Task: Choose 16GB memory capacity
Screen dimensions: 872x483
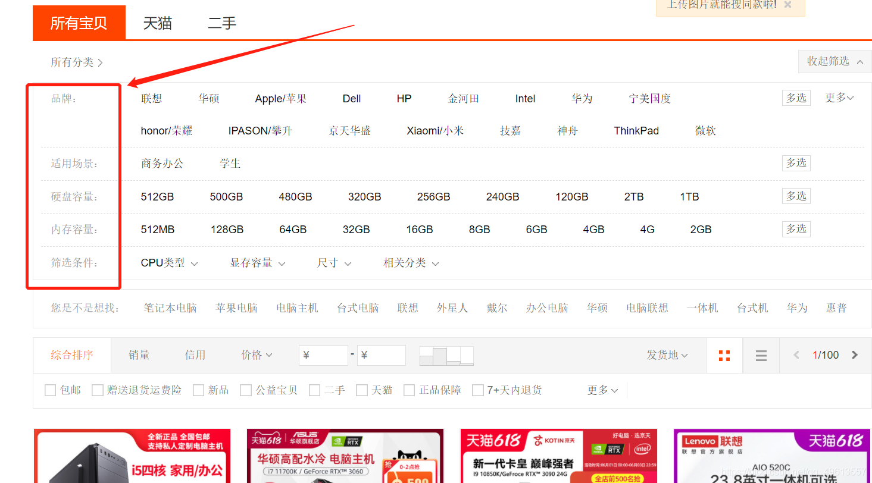Action: tap(420, 230)
